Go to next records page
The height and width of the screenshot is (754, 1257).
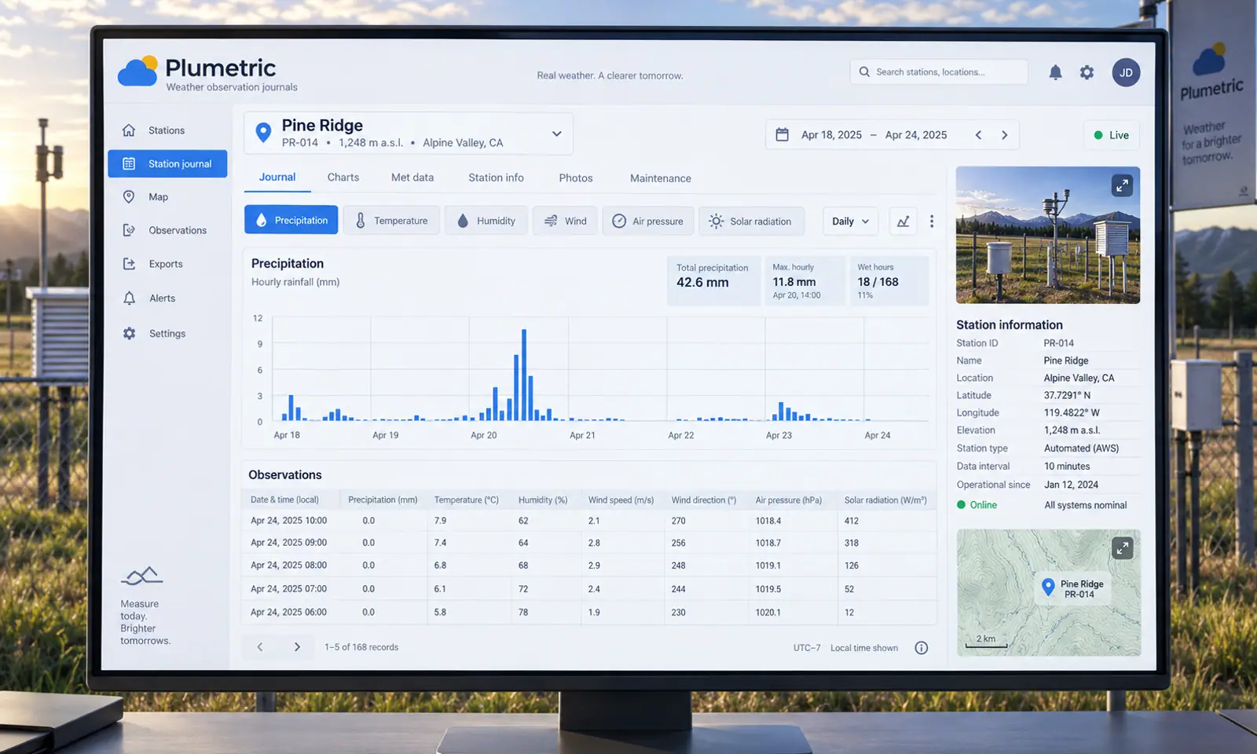point(297,647)
